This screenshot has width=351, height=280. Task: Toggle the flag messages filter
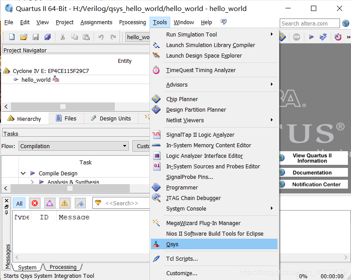coord(80,203)
